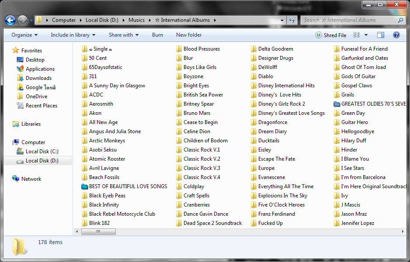Click the horizontal scrollbar right arrow
This screenshot has height=262, width=410.
pos(403,232)
